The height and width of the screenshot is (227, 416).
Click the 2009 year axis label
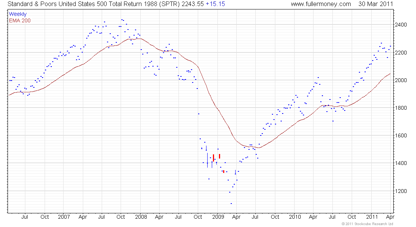tap(218, 217)
